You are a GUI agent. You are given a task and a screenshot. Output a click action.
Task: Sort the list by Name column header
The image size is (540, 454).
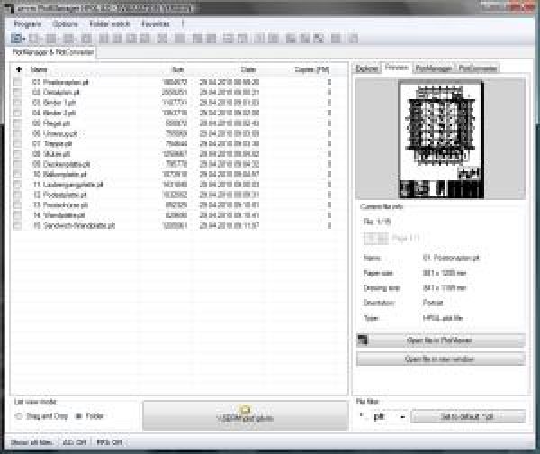tap(39, 69)
